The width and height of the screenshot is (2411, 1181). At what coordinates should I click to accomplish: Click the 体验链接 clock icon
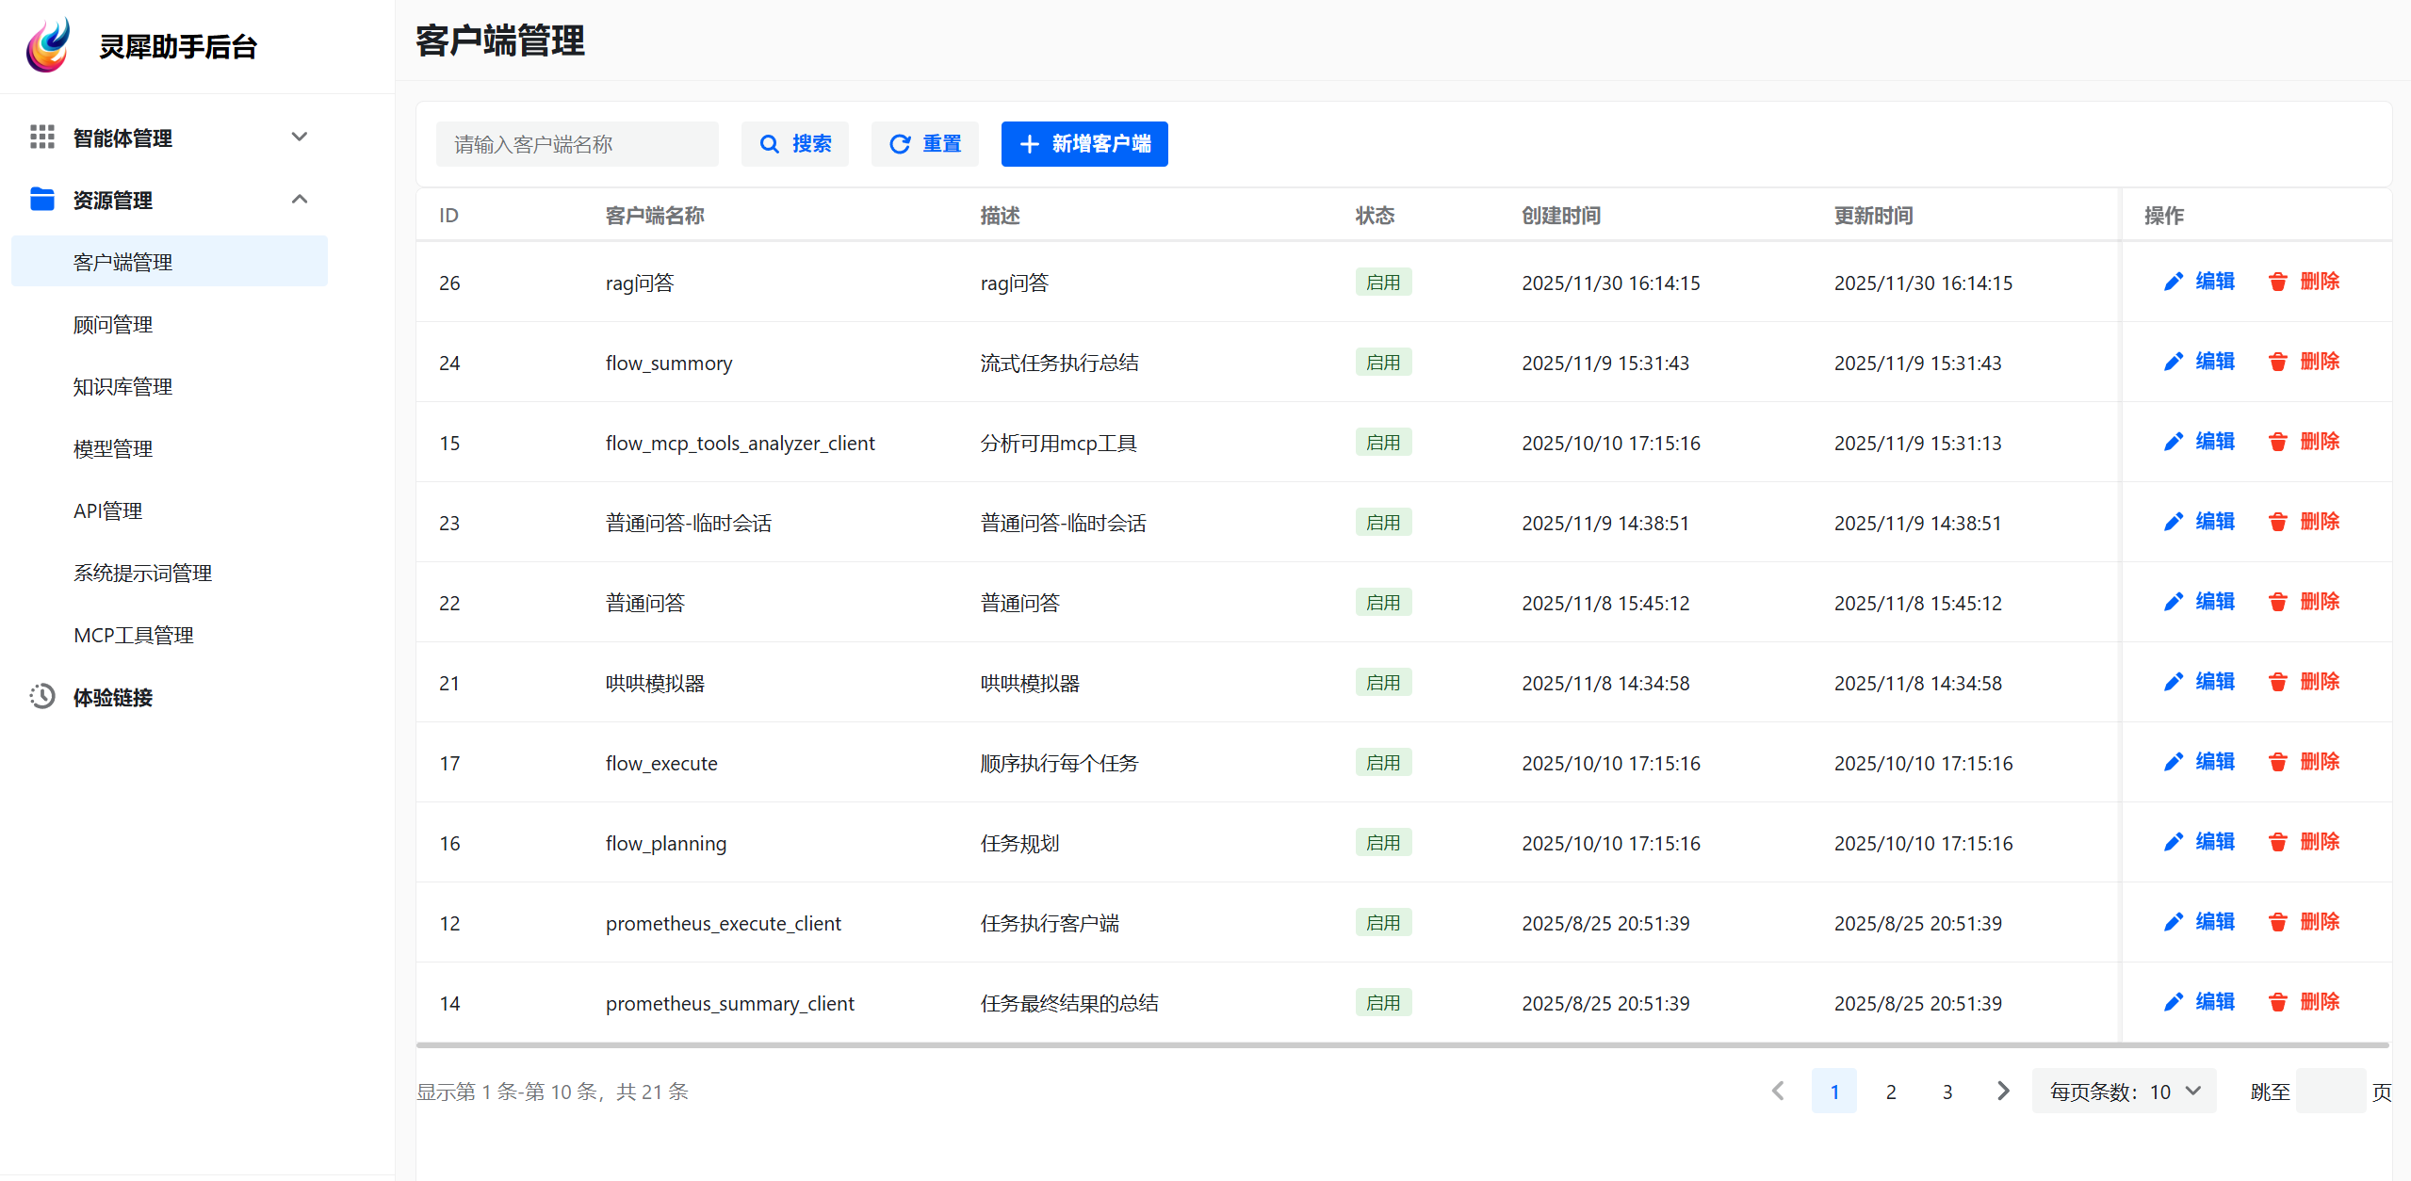pos(42,697)
